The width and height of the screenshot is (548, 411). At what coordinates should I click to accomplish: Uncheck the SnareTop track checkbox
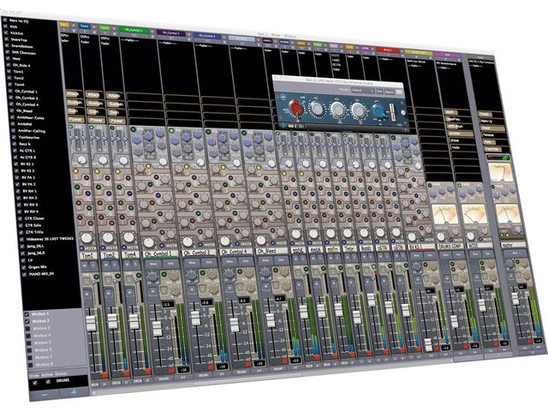tap(6, 39)
